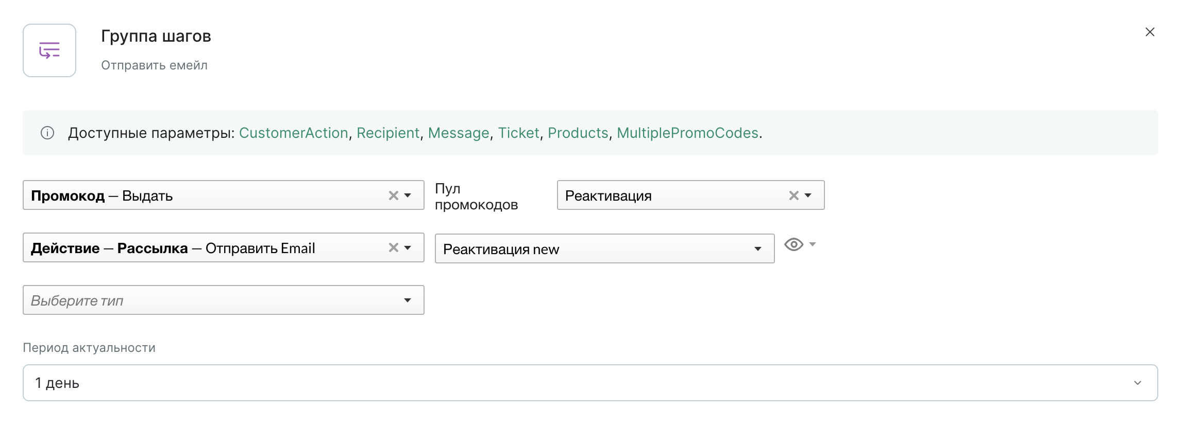This screenshot has width=1182, height=427.
Task: Expand the Отправить Email action dropdown arrow
Action: pyautogui.click(x=408, y=247)
